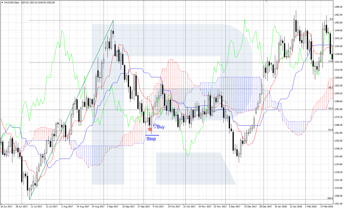This screenshot has height=209, width=344.
Task: Click the Stop label text
Action: pyautogui.click(x=151, y=139)
